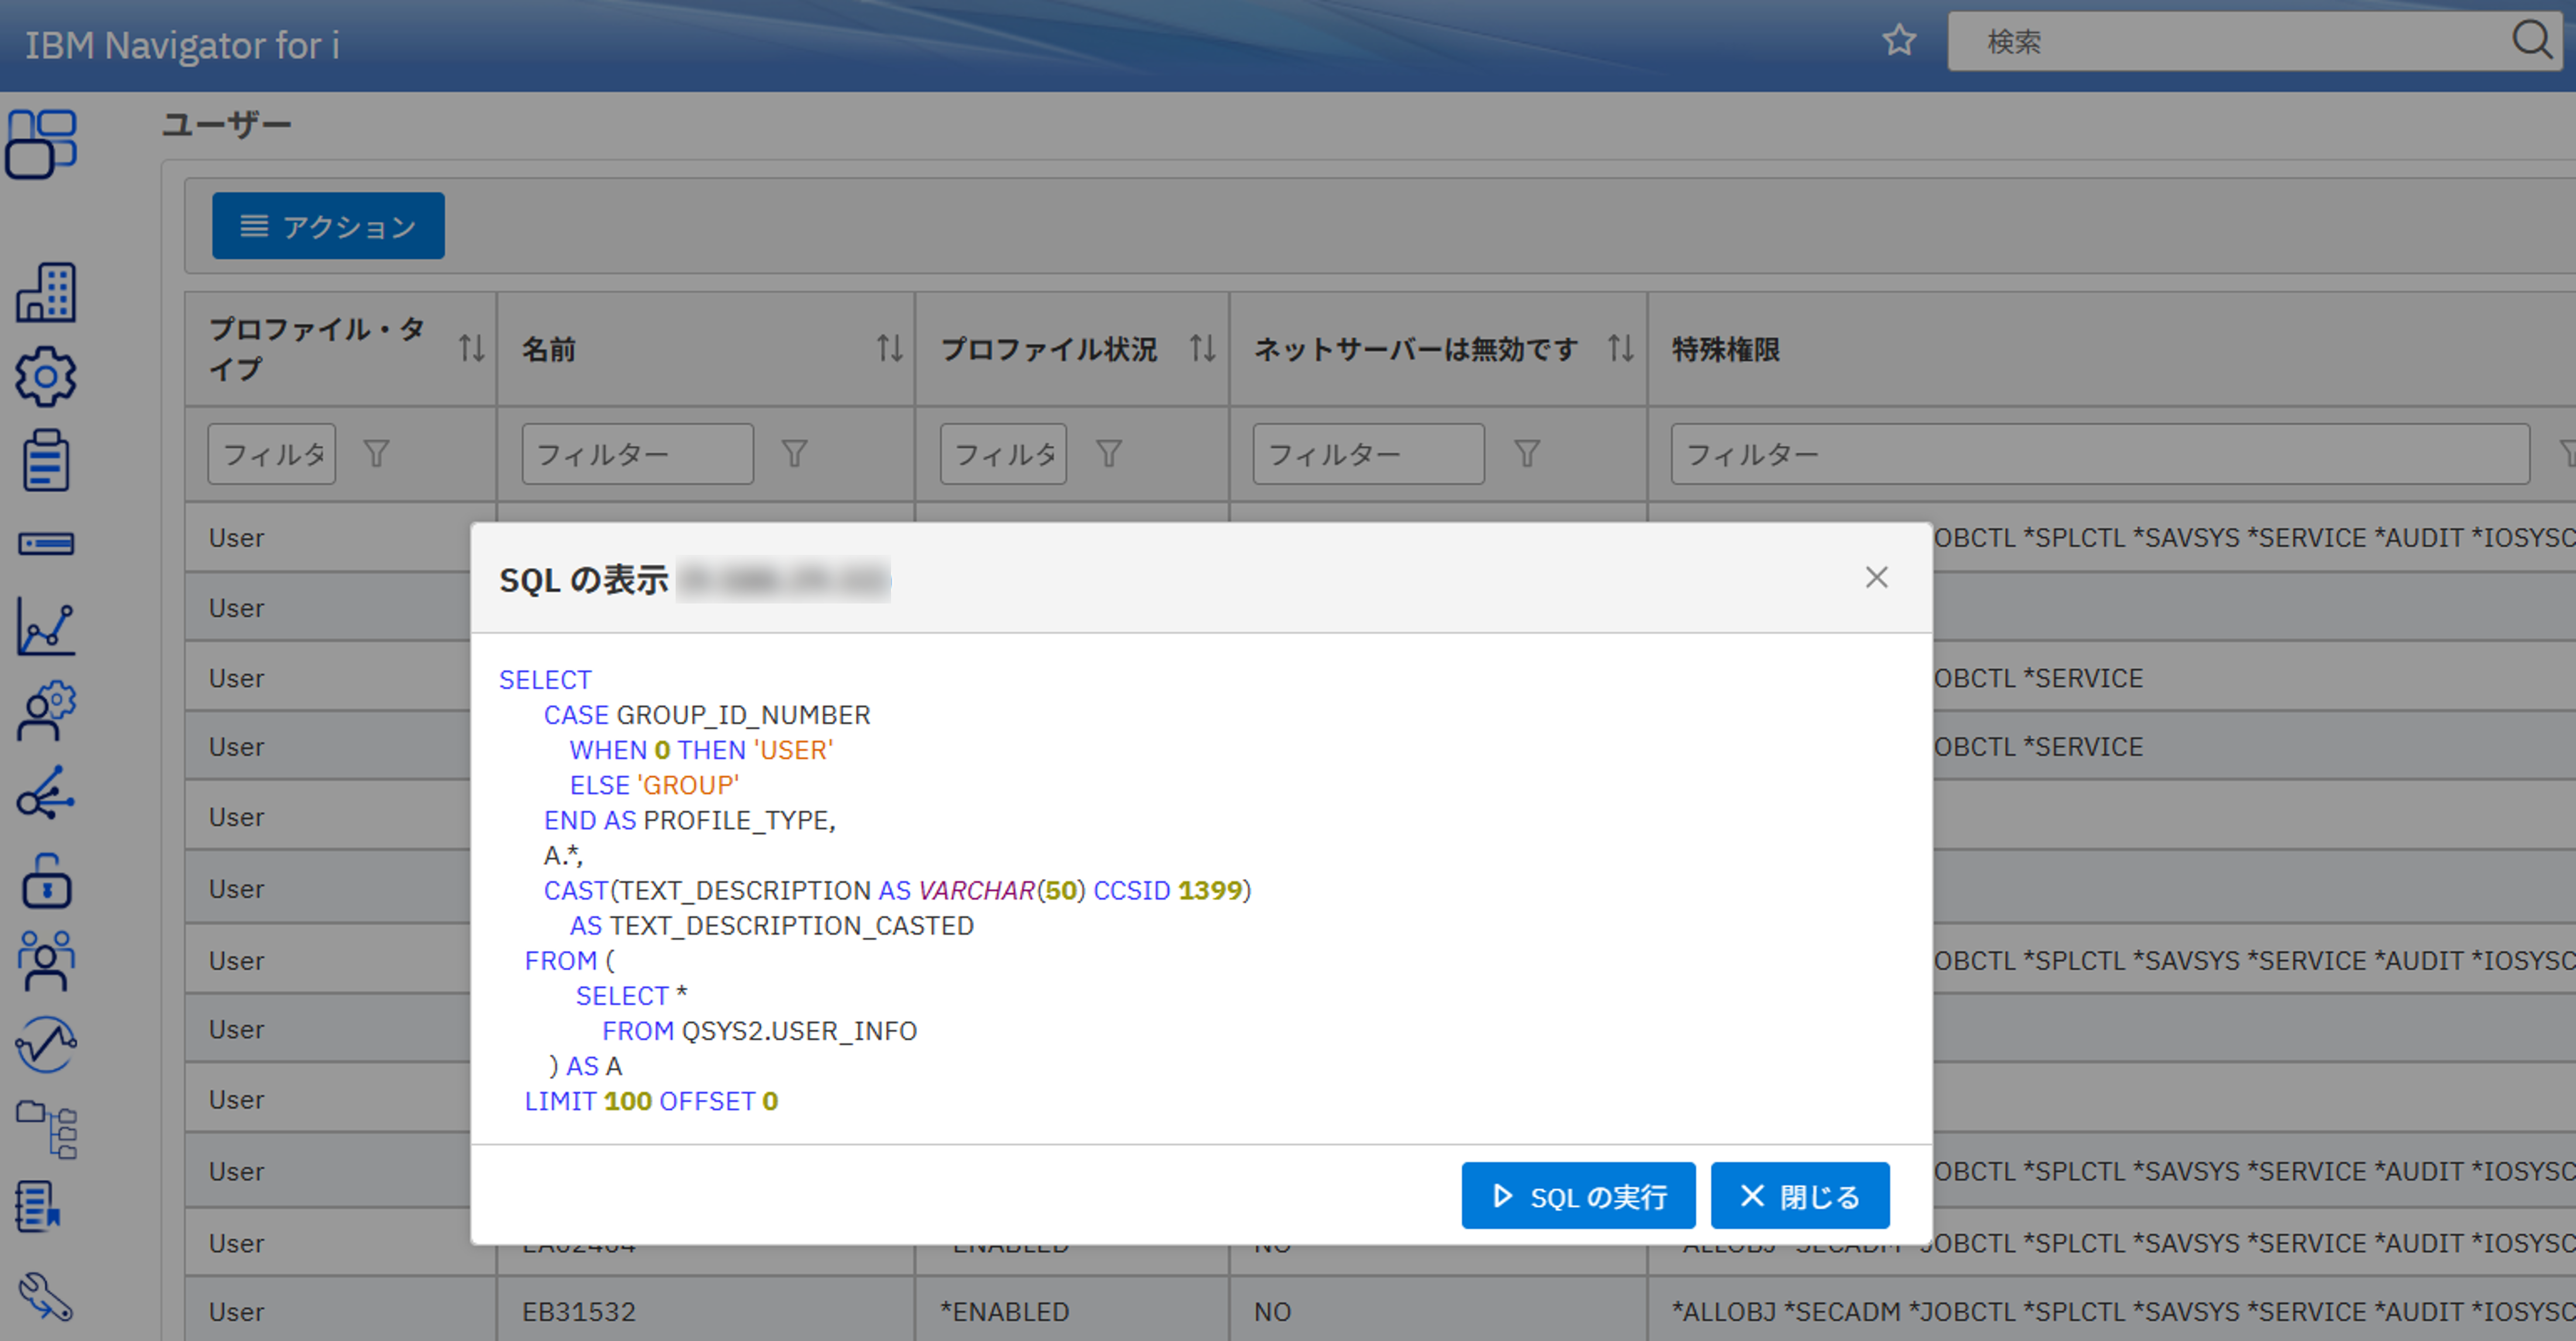Screen dimensions: 2576x1341
Task: Click the 特殊権限 filter input field
Action: click(2099, 454)
